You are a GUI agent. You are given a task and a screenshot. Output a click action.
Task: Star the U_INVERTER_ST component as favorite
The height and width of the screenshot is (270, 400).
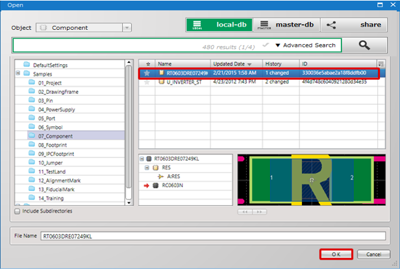pos(147,82)
